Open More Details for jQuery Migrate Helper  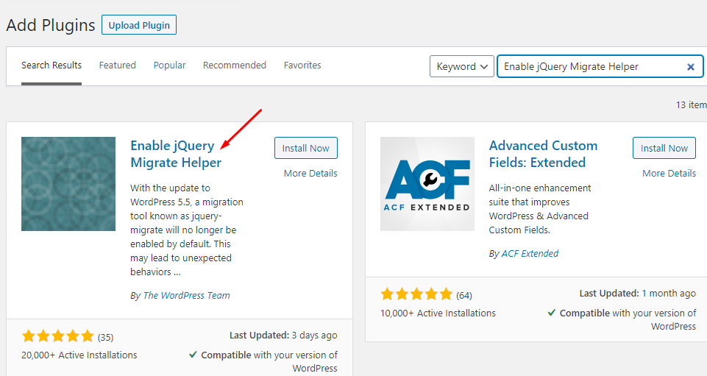click(310, 173)
